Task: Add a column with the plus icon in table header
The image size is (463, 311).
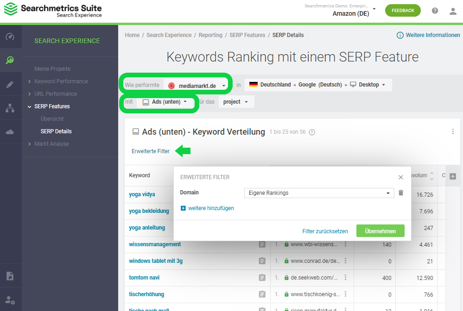Action: 453,176
